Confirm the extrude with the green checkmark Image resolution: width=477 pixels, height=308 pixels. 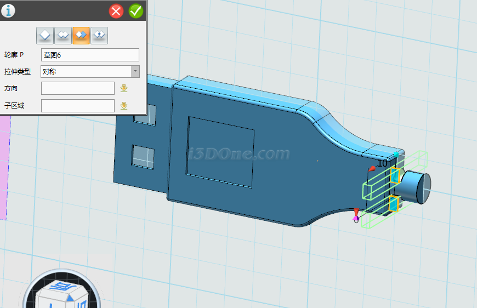point(135,11)
